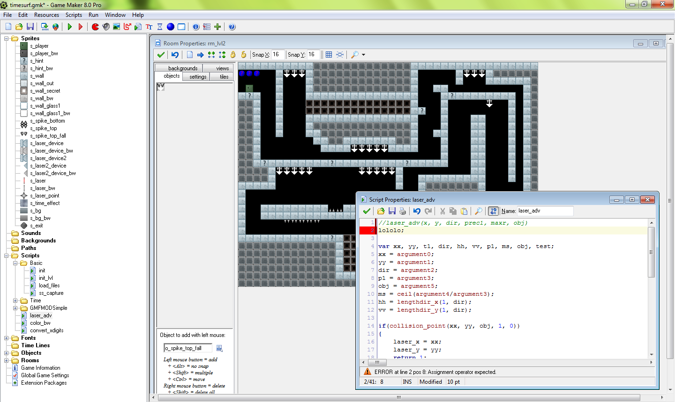Create a font (TT icon)

[149, 27]
